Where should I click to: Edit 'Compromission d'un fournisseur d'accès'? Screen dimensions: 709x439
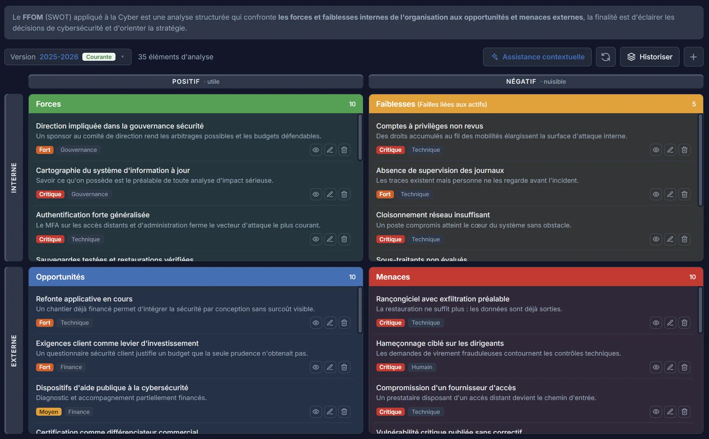point(670,412)
